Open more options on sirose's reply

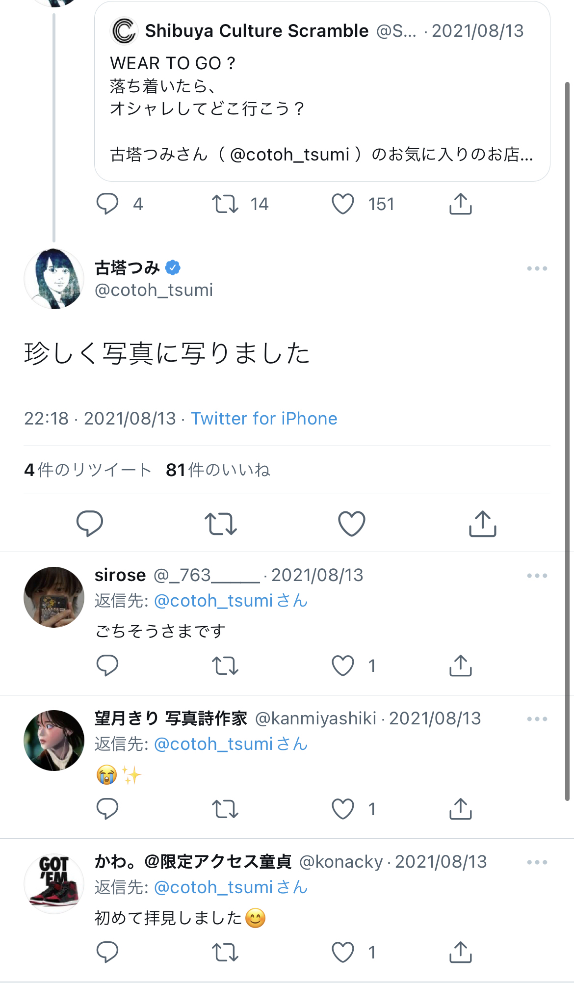(537, 576)
